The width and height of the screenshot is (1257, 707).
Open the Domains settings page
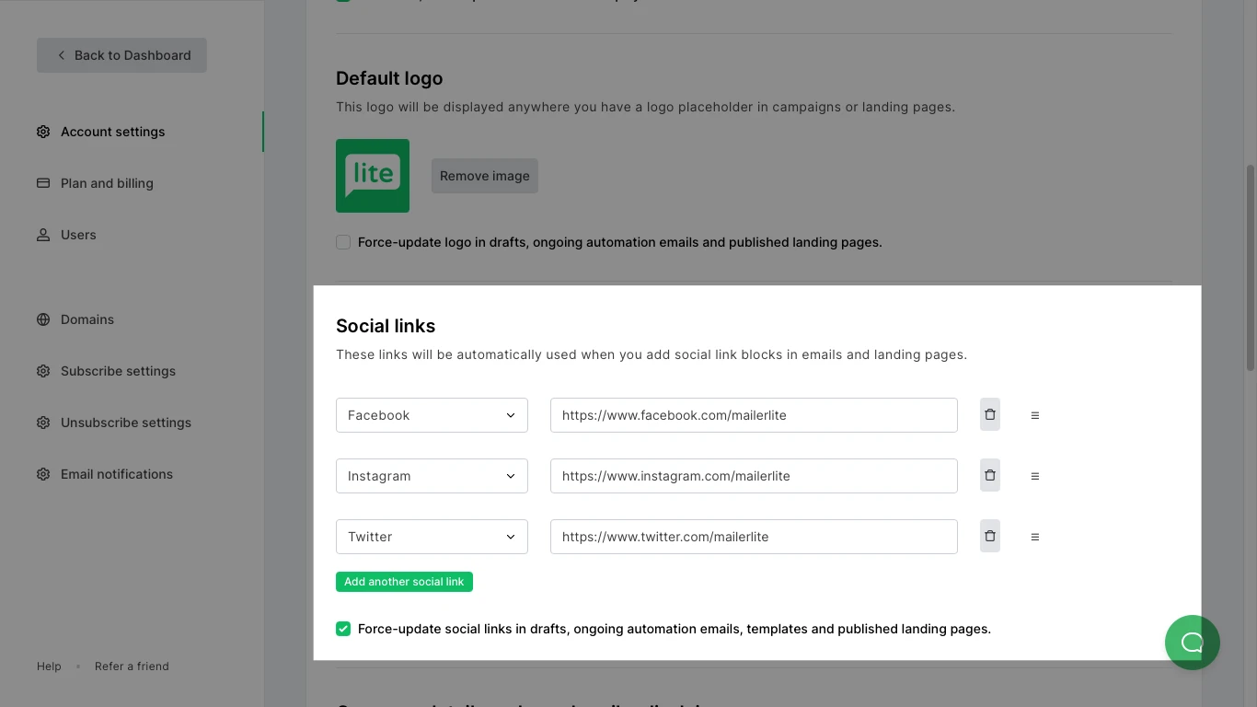tap(87, 319)
